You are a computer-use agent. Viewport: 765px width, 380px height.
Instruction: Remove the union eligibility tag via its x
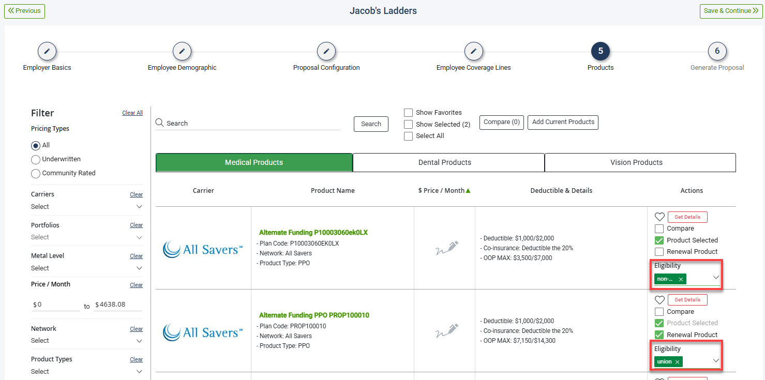677,361
